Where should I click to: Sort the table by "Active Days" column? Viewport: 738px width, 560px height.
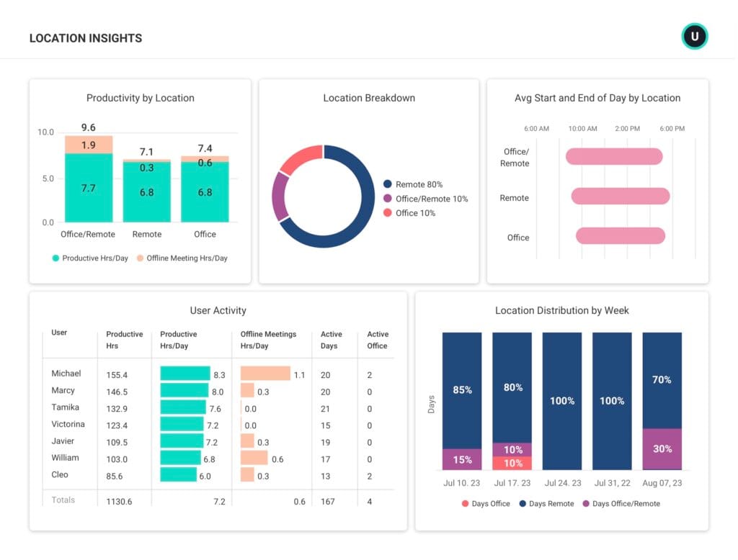[x=332, y=339]
